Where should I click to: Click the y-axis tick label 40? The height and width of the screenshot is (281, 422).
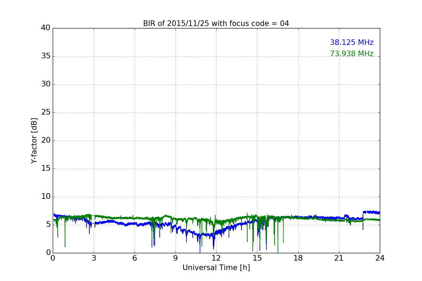coord(46,28)
